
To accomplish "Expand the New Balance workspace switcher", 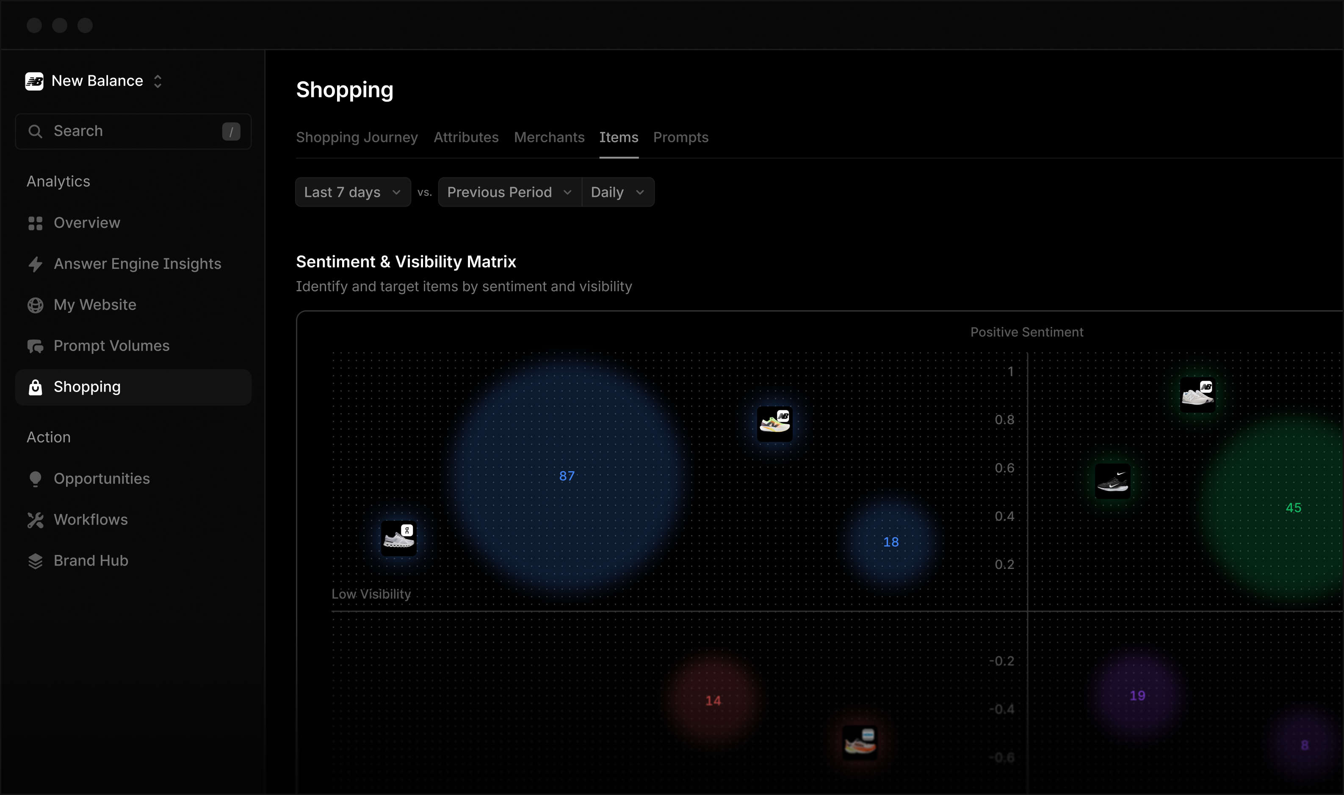I will pyautogui.click(x=158, y=81).
